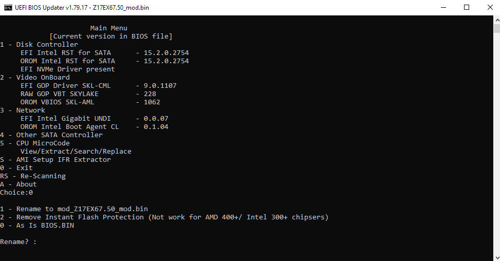Screen dimensions: 500x261
Task: Click the vertical scrollbar thumb
Action: 497,28
